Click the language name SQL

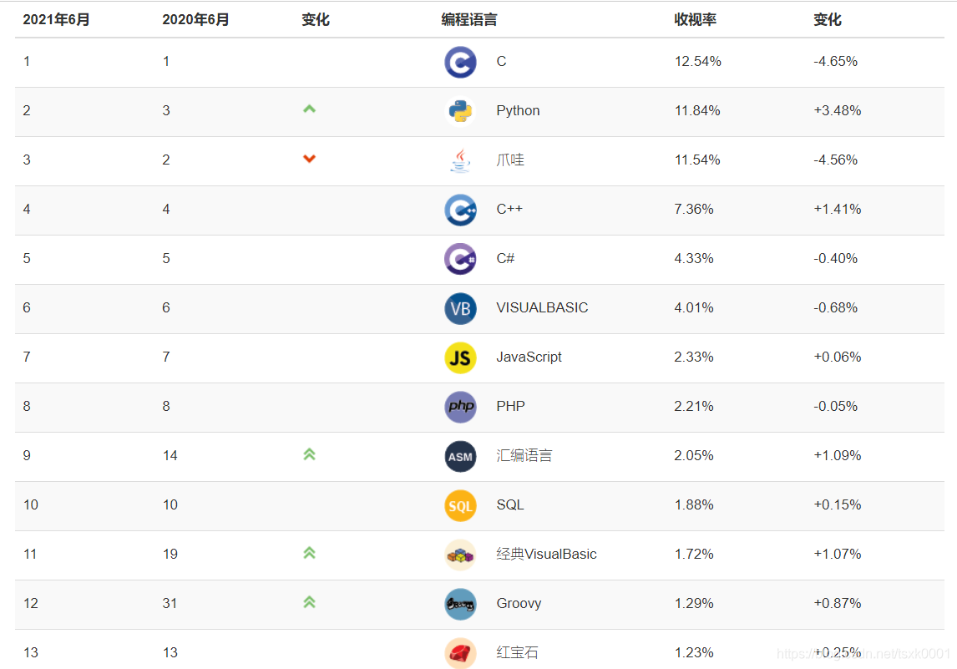(x=510, y=504)
